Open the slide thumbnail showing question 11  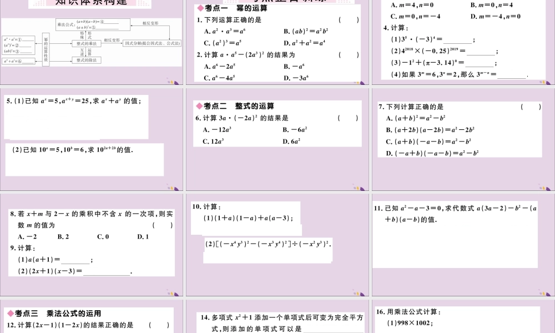pos(463,245)
